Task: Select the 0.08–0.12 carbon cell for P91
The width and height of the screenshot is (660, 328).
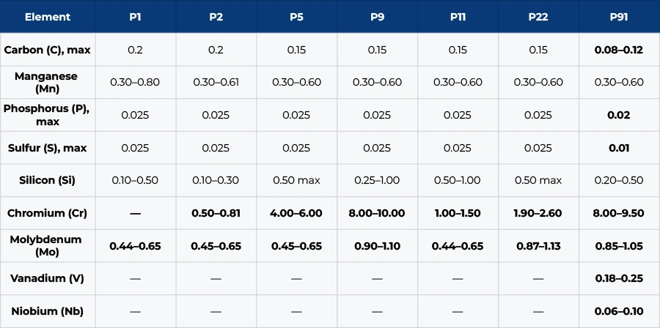Action: (x=619, y=49)
